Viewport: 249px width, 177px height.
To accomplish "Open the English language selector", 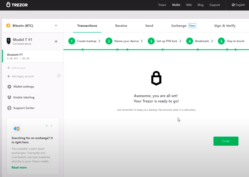I will (238, 5).
